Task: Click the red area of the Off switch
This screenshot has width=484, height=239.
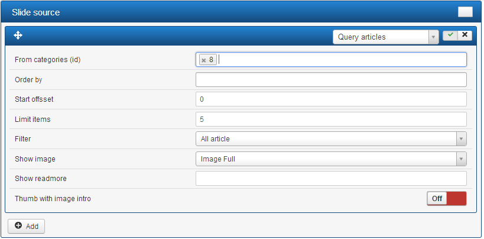Action: click(x=457, y=199)
